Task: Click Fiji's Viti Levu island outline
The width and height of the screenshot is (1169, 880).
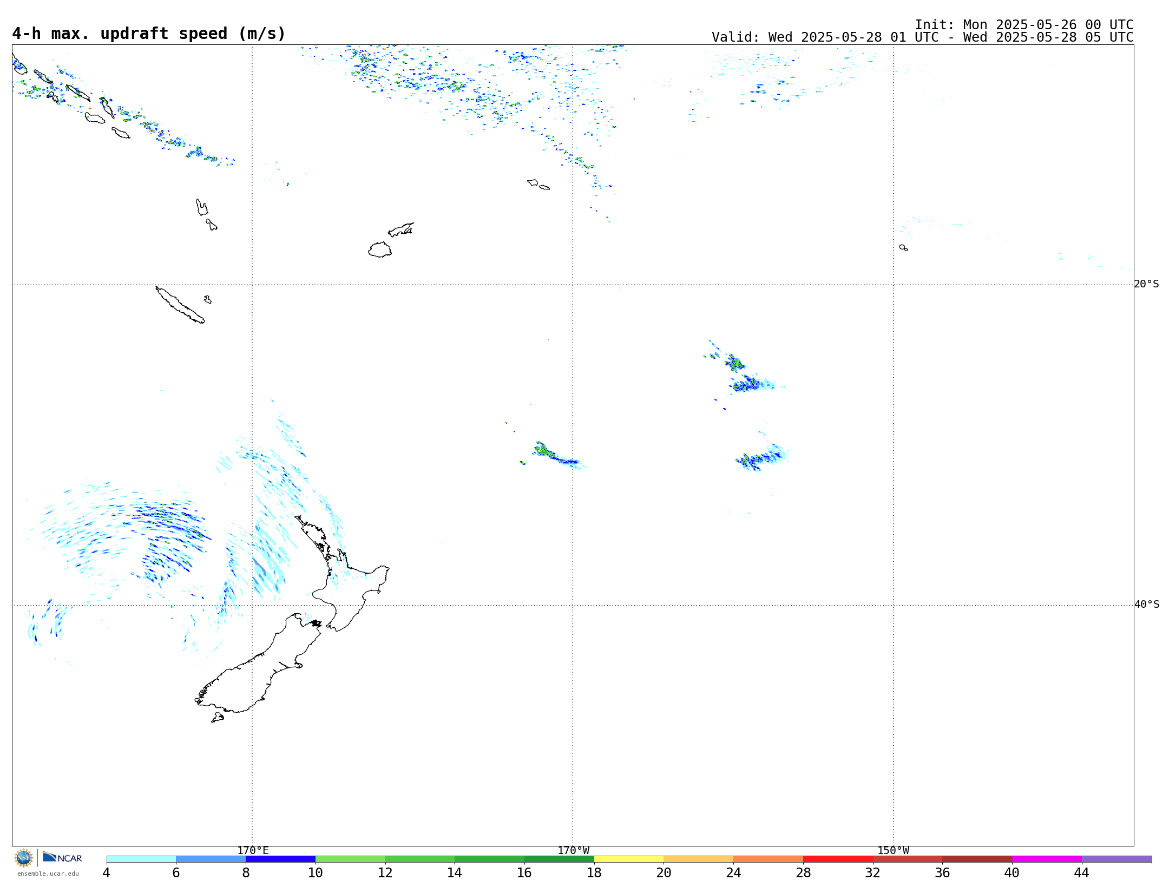Action: point(380,249)
